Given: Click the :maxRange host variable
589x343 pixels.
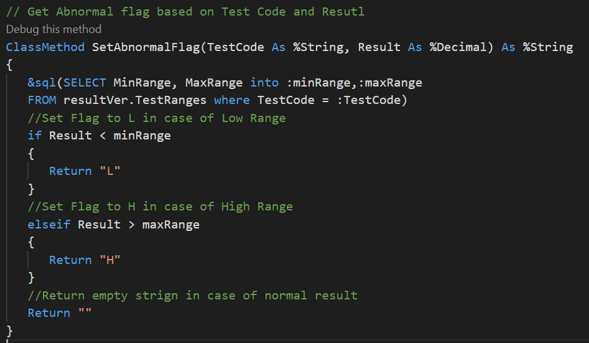Looking at the screenshot, I should (x=391, y=82).
